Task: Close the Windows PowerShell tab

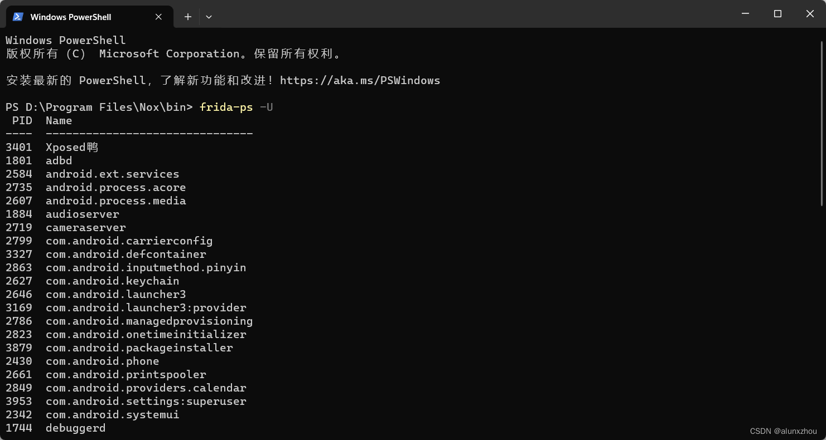Action: tap(158, 17)
